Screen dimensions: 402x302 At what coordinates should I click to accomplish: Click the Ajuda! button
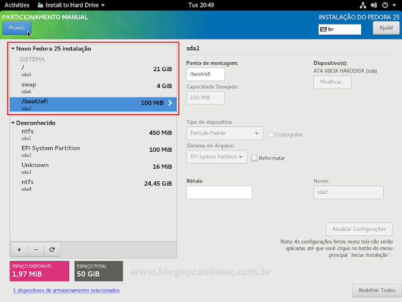pyautogui.click(x=386, y=28)
